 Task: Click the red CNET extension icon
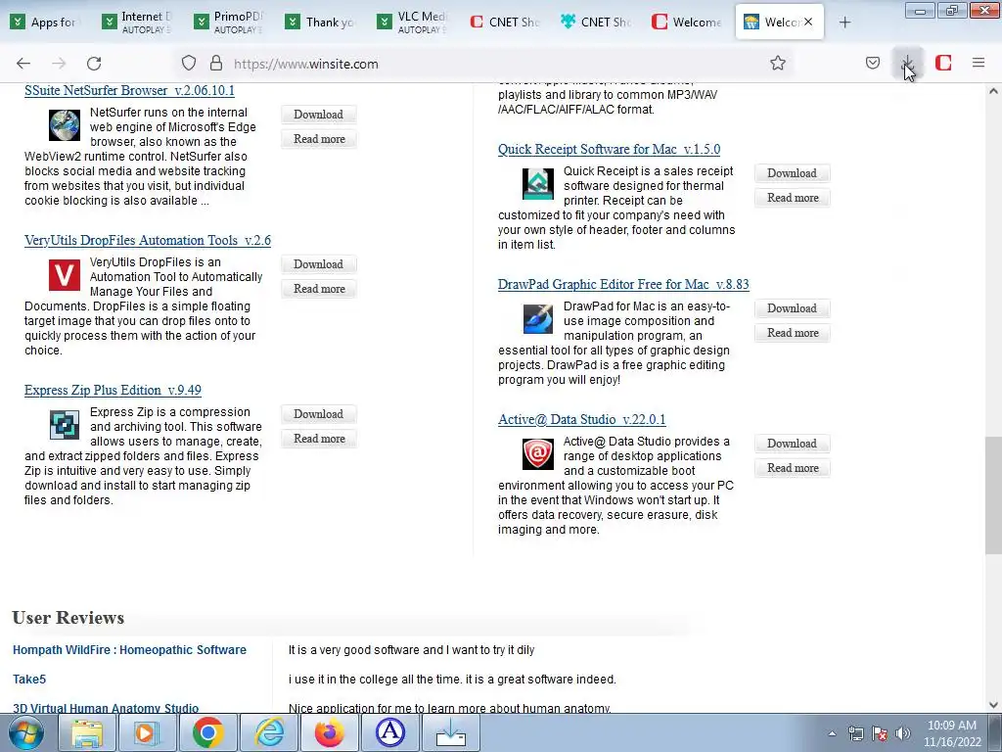tap(943, 63)
